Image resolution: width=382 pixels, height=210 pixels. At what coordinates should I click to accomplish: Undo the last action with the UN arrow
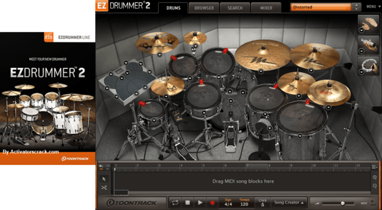click(101, 167)
